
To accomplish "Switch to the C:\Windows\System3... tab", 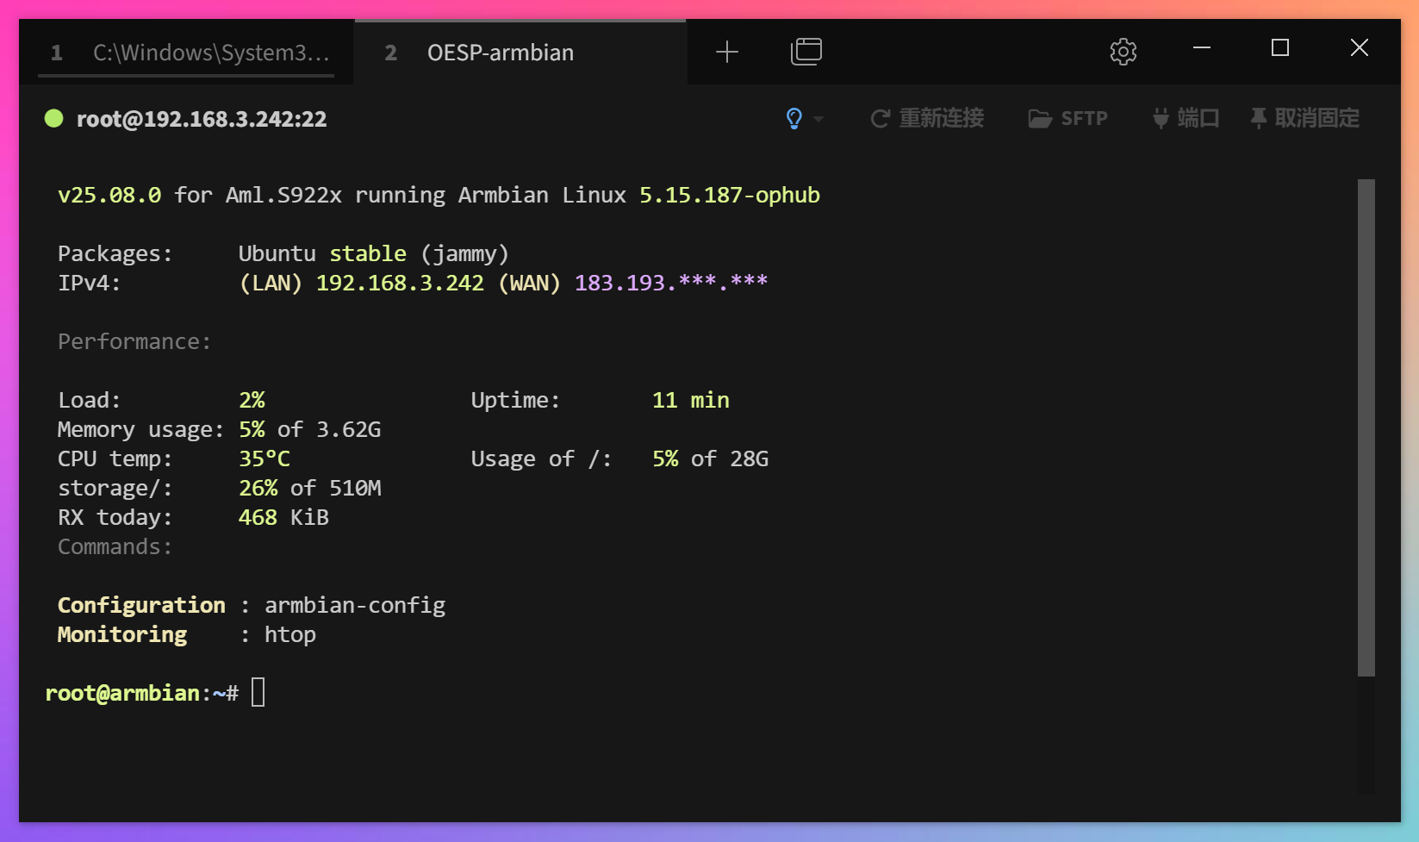I will (x=194, y=53).
